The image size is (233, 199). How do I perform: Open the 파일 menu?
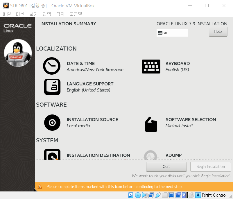(7, 14)
